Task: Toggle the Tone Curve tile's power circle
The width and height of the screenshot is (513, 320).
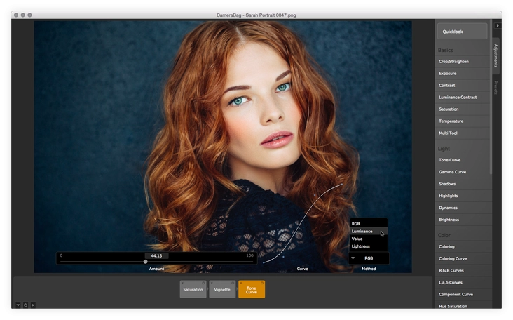Action: point(262,283)
